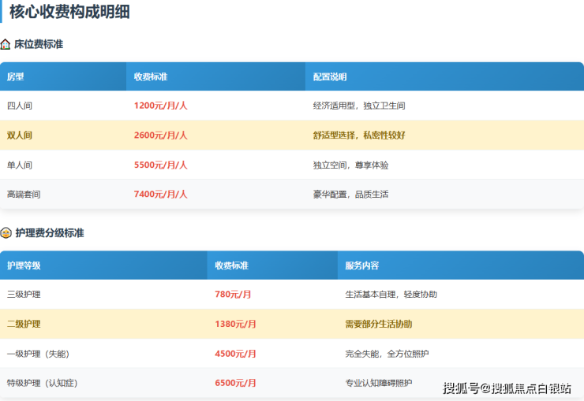Viewport: 584px width, 401px height.
Task: Select the highlighted 二级护理 row label
Action: (24, 324)
